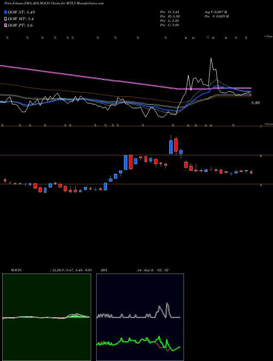Image resolution: width=273 pixels, height=361 pixels.
Task: Click the blue DOW ST legend swatch
Action: tap(6, 12)
